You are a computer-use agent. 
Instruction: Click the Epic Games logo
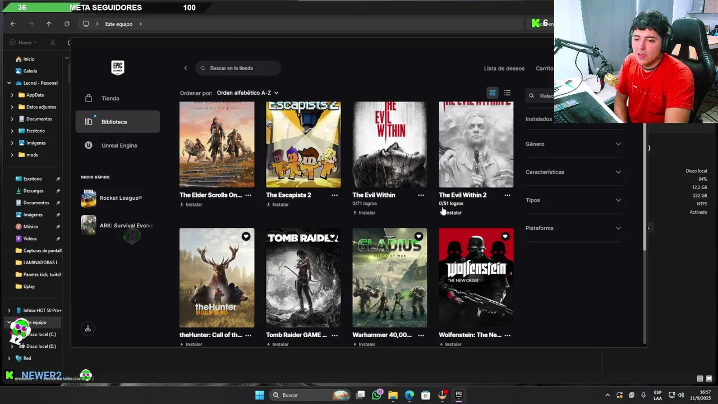point(117,67)
